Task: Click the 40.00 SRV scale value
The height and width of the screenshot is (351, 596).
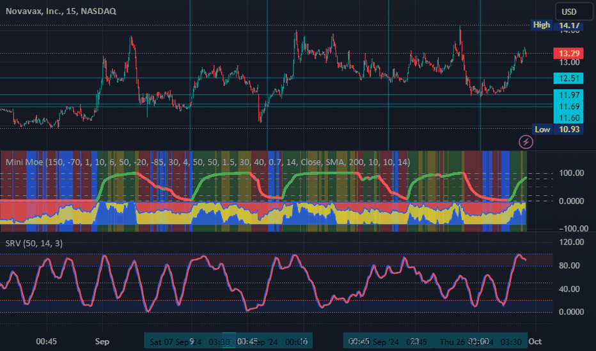Action: (x=569, y=288)
